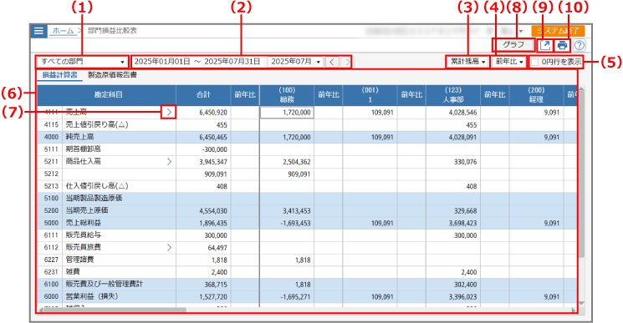Go to previous month arrow

332,62
